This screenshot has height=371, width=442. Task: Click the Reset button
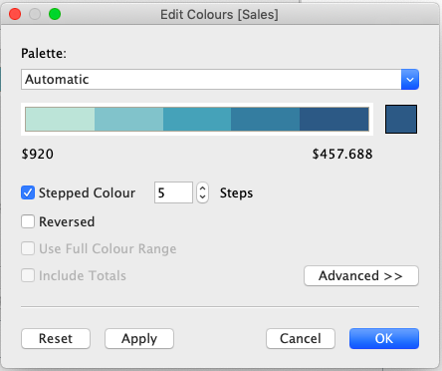(x=56, y=338)
